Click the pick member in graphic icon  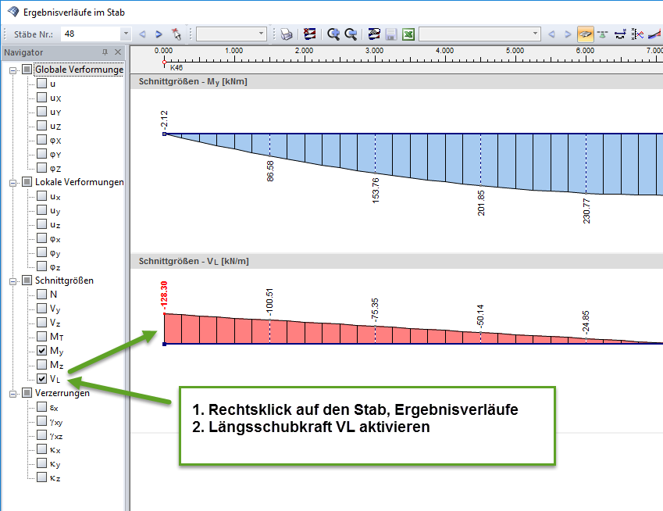pyautogui.click(x=176, y=34)
